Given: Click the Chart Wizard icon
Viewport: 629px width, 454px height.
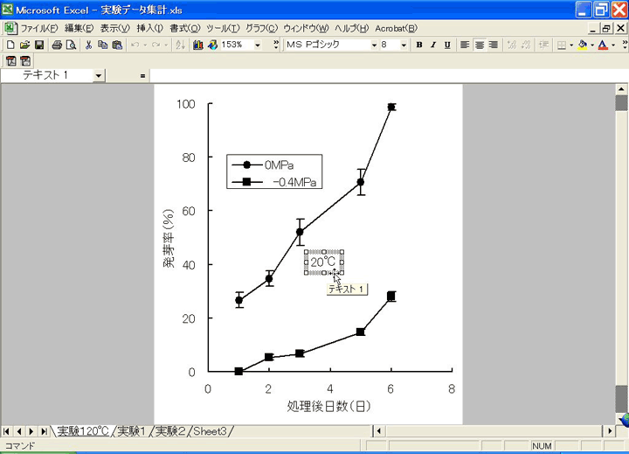Looking at the screenshot, I should coord(198,45).
